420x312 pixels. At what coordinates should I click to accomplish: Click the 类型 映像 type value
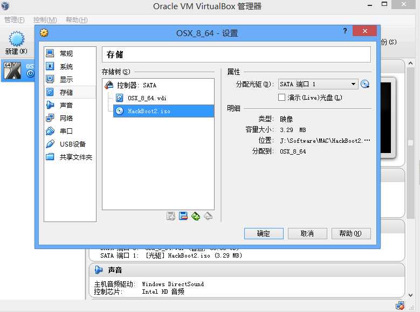coord(286,119)
